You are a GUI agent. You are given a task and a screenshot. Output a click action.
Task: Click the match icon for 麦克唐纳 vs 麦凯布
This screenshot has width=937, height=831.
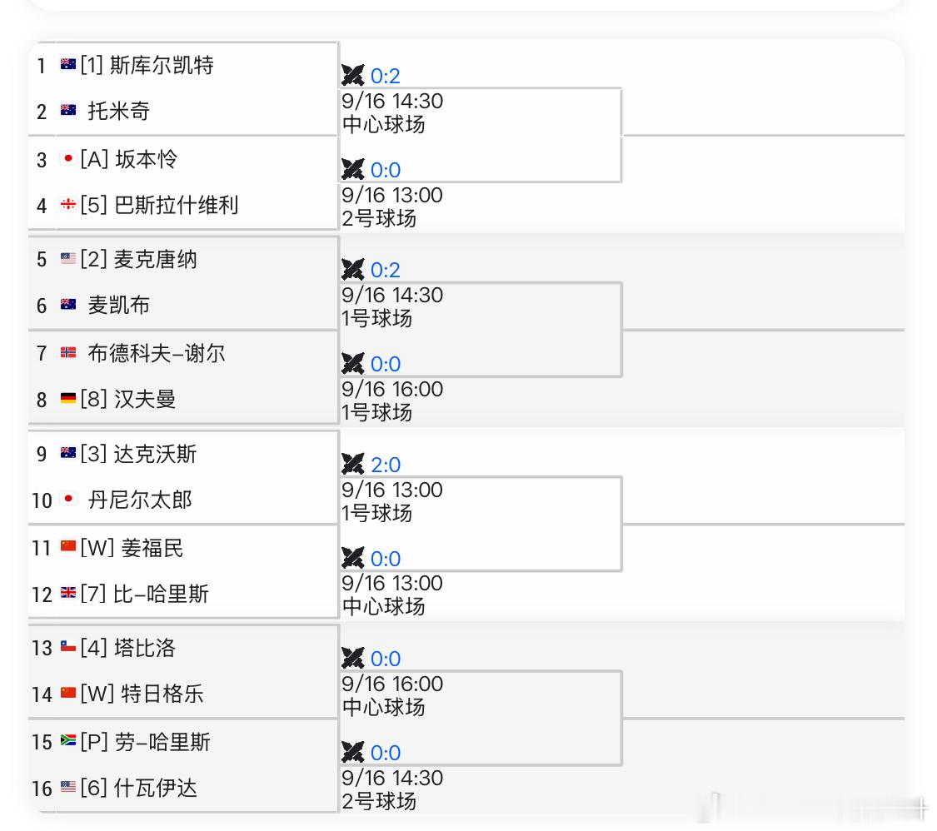[352, 270]
